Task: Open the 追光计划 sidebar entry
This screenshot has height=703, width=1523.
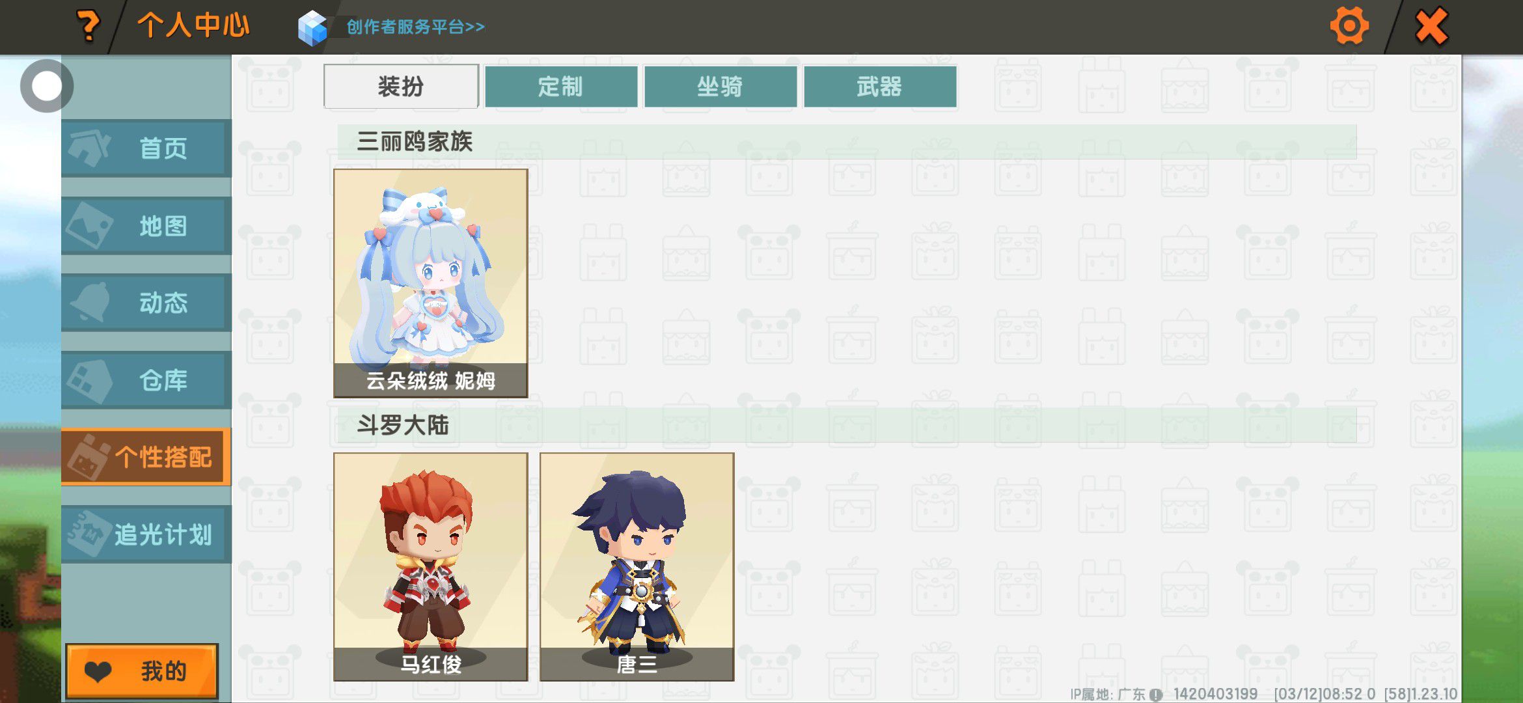Action: (146, 534)
